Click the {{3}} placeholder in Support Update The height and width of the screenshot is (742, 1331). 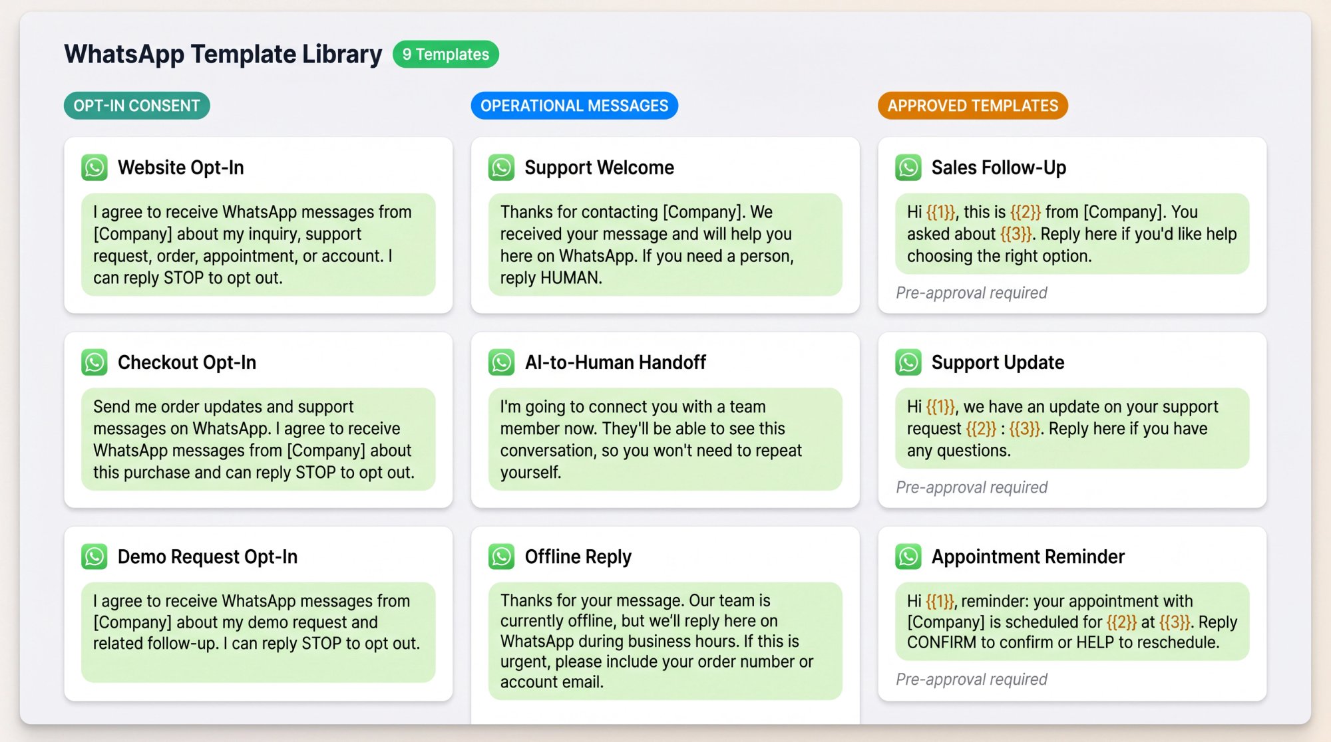(x=1025, y=429)
